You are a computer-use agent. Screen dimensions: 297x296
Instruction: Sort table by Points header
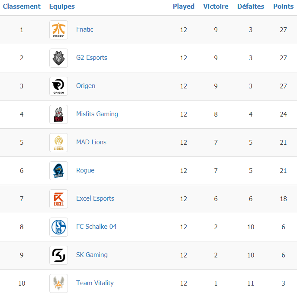pos(283,7)
